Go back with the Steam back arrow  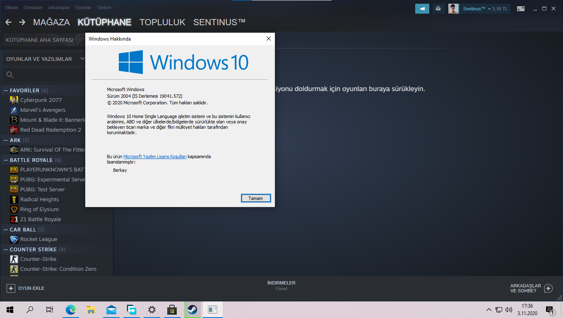coord(8,22)
